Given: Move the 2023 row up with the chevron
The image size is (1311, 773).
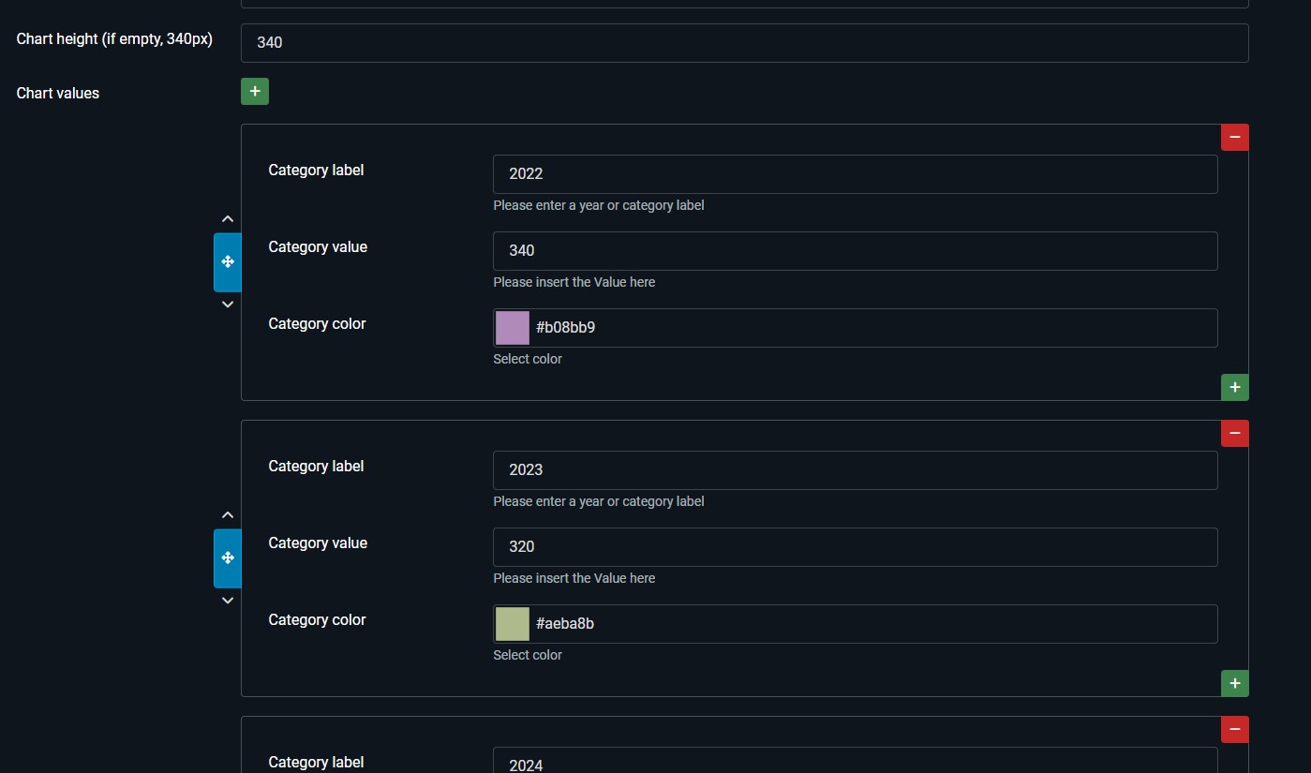Looking at the screenshot, I should pyautogui.click(x=228, y=515).
